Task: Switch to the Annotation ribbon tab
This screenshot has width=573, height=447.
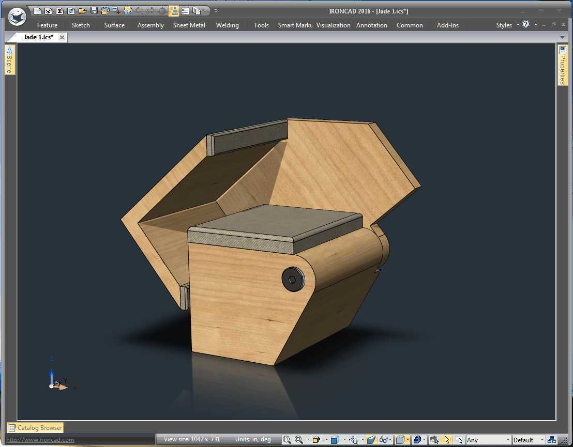Action: coord(372,25)
